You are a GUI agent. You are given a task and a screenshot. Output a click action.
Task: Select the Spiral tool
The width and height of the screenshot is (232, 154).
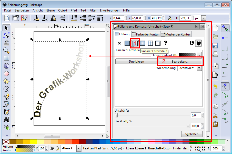[6, 89]
